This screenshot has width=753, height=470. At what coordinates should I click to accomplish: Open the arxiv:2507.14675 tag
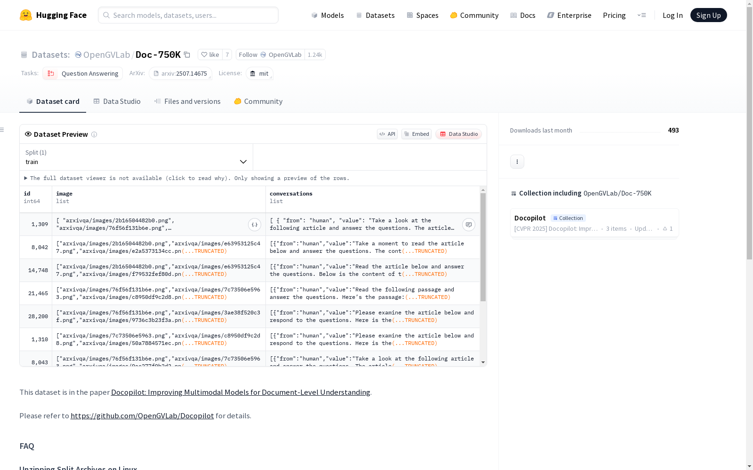tap(180, 73)
